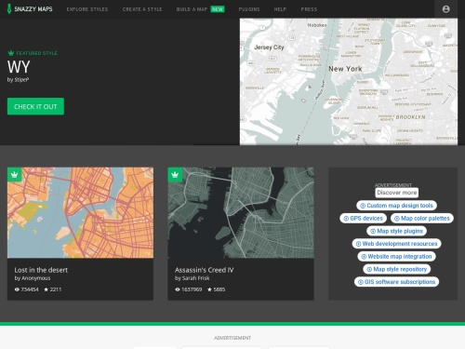This screenshot has width=465, height=349.
Task: Click crown badge on Assassin's Creed IV card
Action: pos(175,174)
